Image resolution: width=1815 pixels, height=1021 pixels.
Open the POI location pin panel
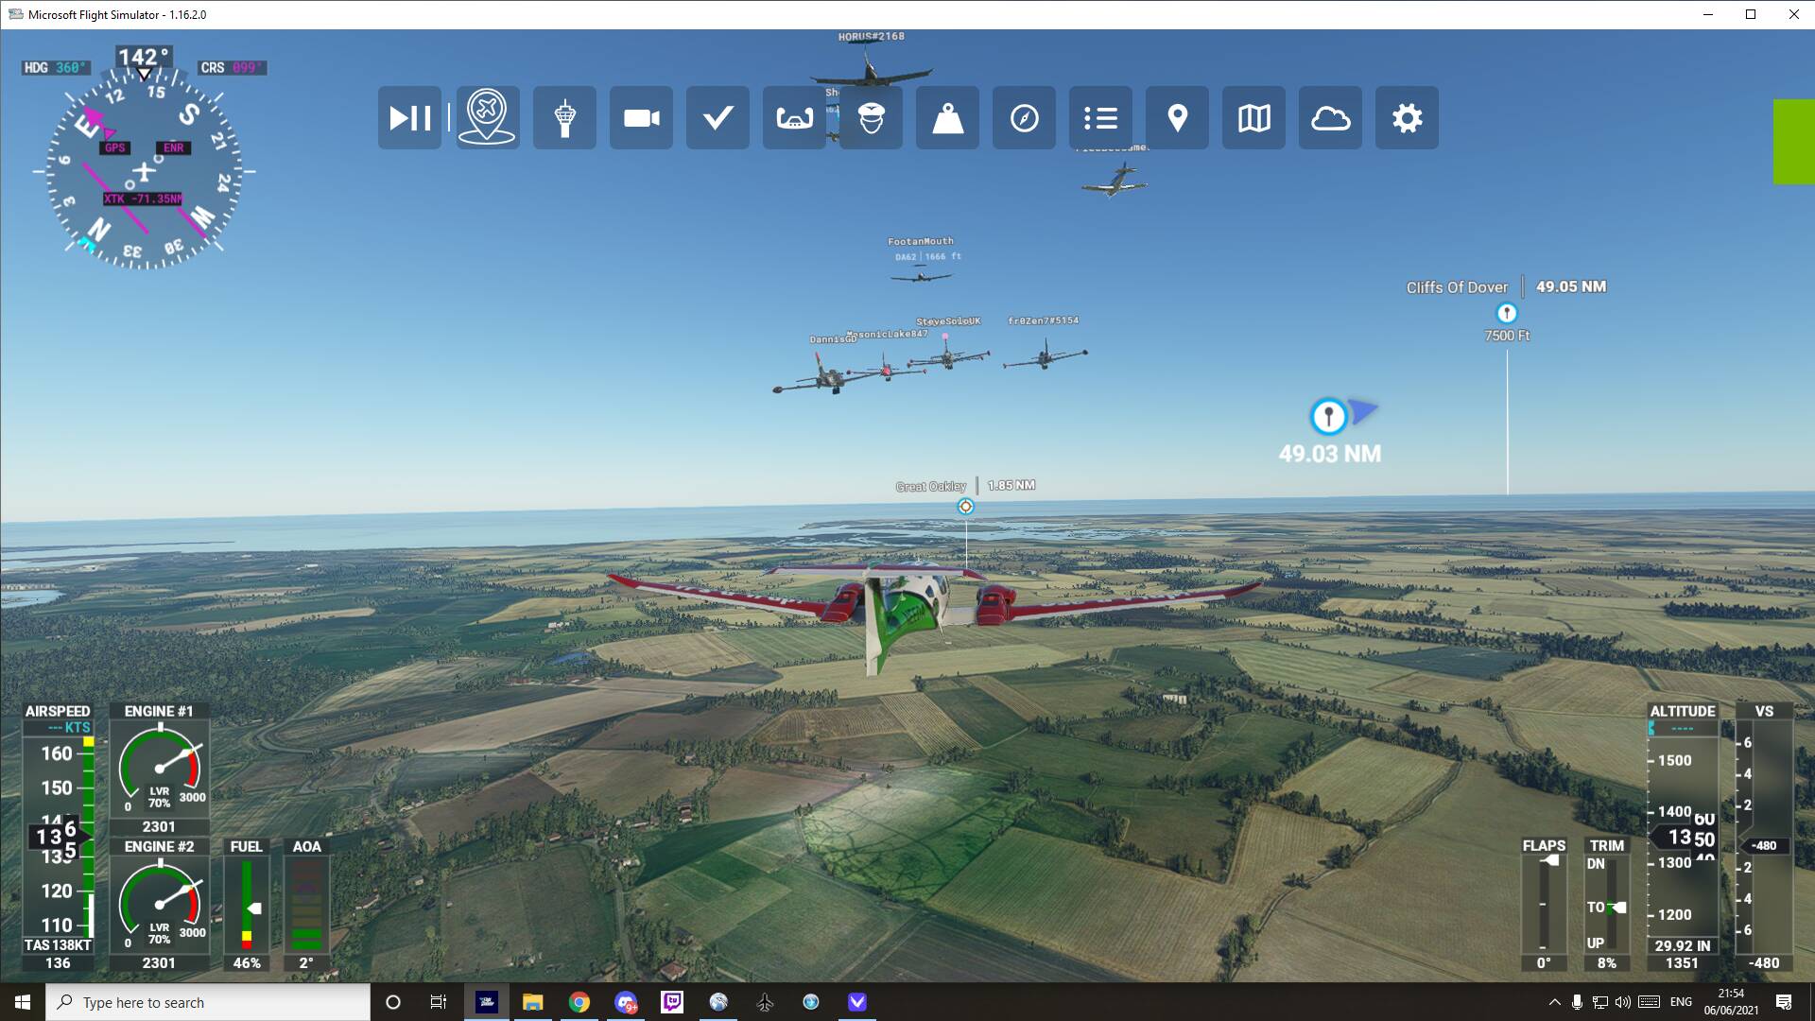coord(1177,118)
